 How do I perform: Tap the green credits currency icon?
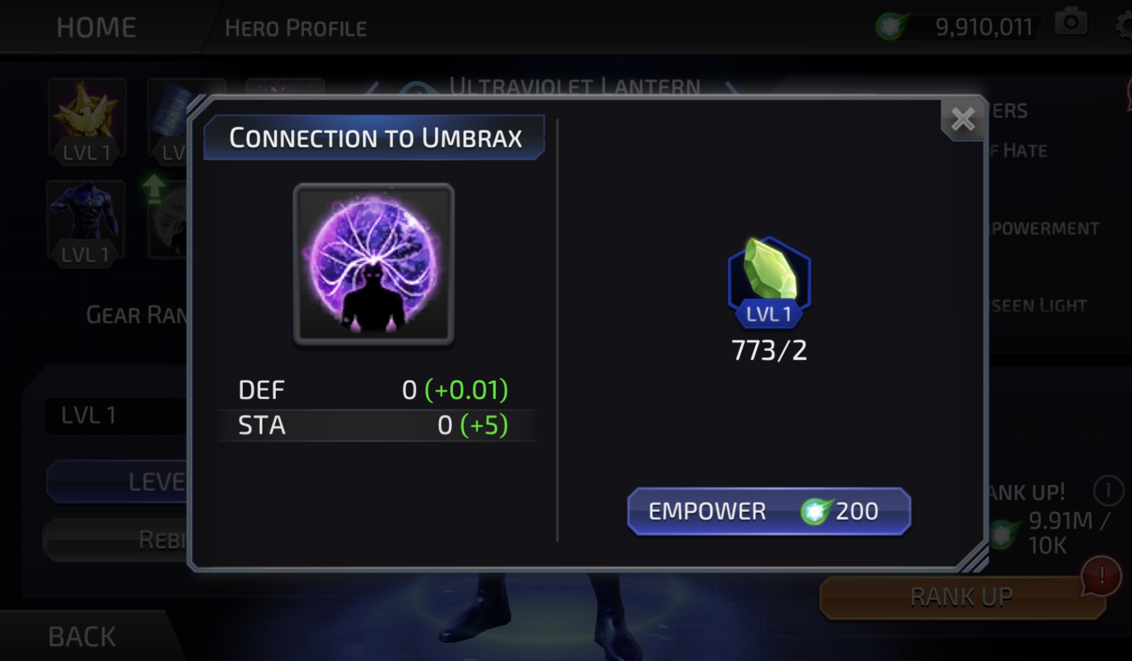pos(891,26)
